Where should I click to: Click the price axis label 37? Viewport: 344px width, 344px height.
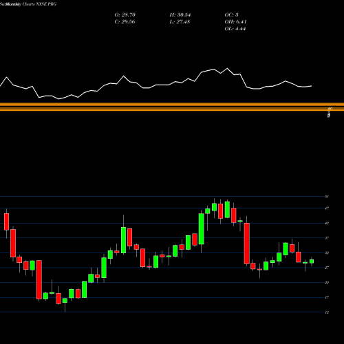(327, 238)
